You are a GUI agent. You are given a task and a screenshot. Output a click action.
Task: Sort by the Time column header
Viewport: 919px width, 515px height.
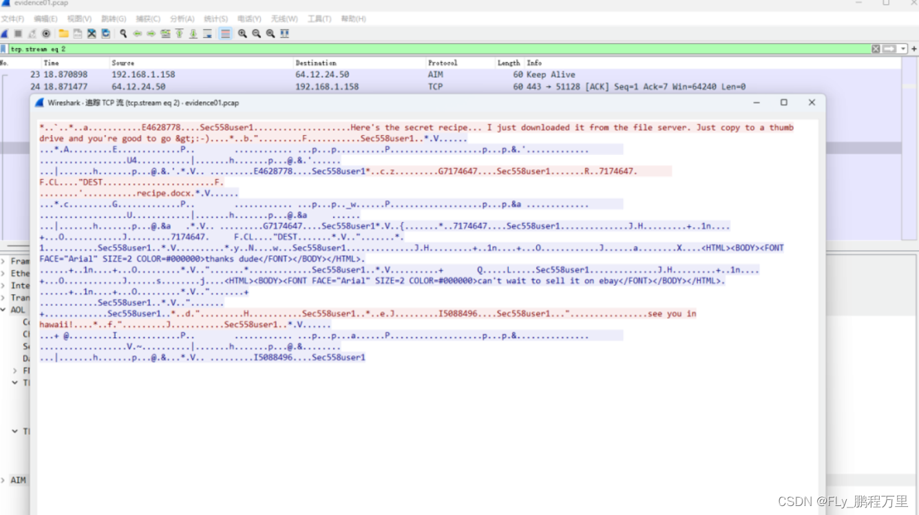74,63
